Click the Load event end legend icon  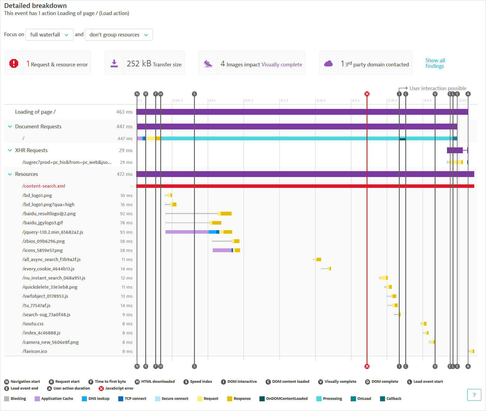[6, 388]
